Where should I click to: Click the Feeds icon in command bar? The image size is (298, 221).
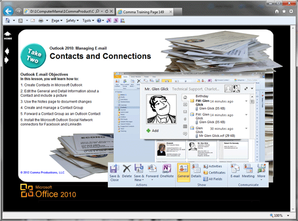[x=21, y=21]
